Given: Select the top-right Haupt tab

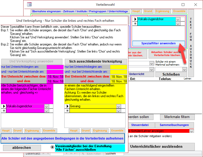Looking at the screenshot, I should click(136, 11).
